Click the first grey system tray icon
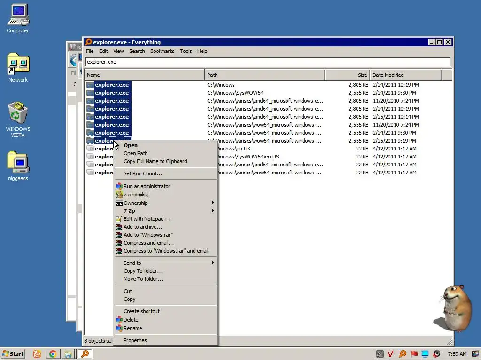 click(x=380, y=354)
